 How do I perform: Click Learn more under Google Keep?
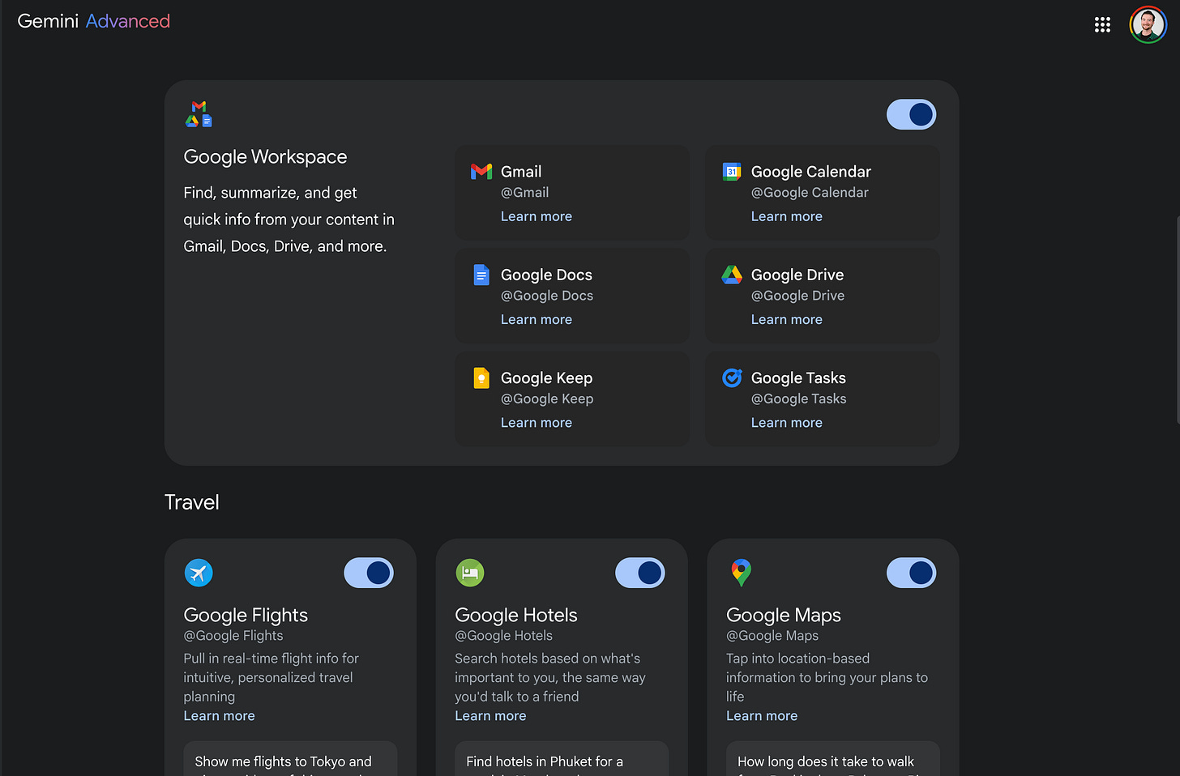(537, 422)
